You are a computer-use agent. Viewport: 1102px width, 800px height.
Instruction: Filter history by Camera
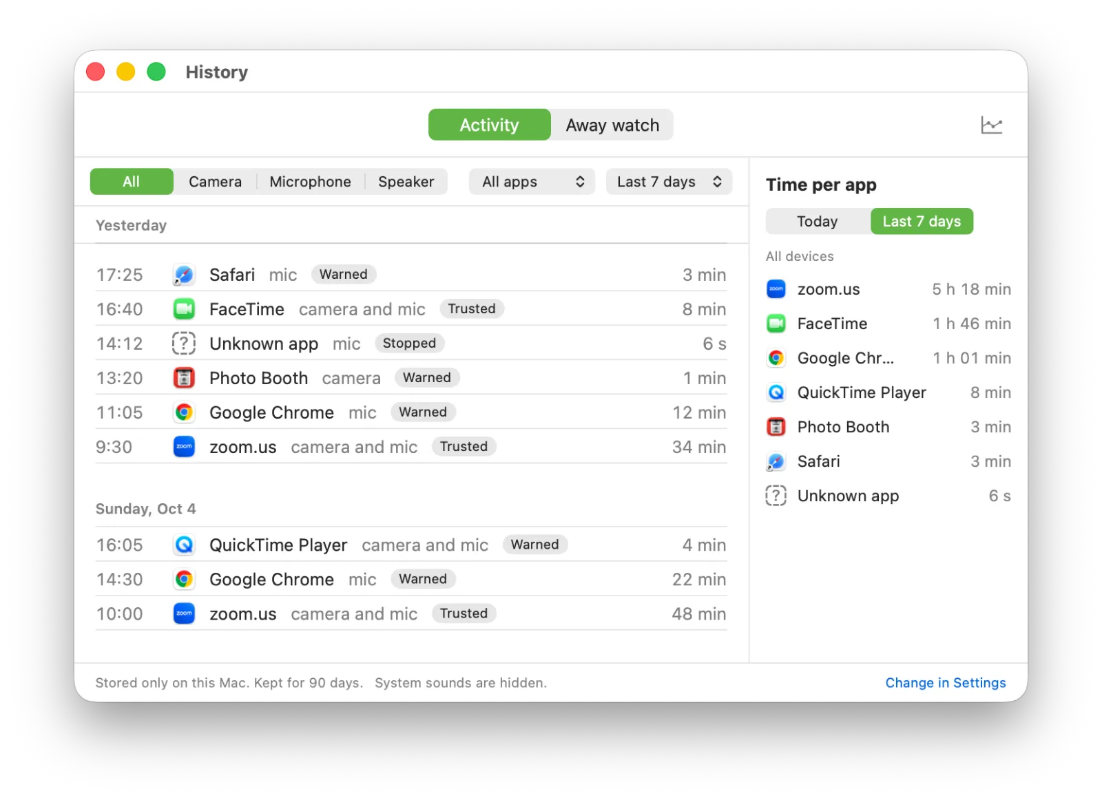pyautogui.click(x=215, y=182)
